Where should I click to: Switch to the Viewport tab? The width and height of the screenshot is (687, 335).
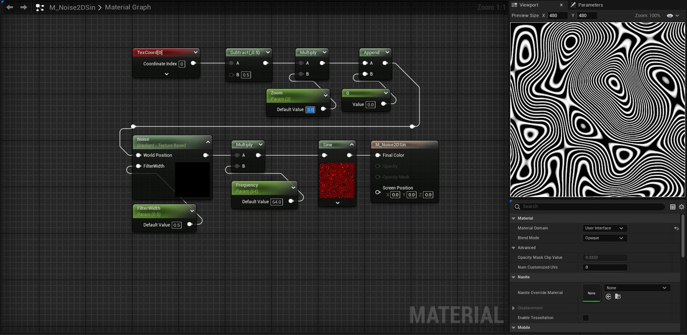528,5
